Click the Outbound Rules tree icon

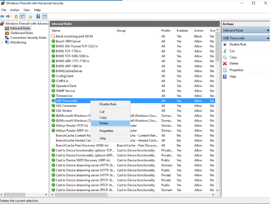7,33
